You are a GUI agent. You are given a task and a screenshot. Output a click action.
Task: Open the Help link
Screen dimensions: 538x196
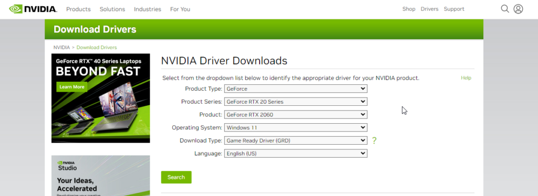click(466, 78)
